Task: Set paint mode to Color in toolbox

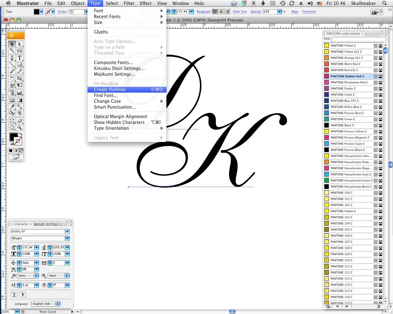Action: (11, 151)
